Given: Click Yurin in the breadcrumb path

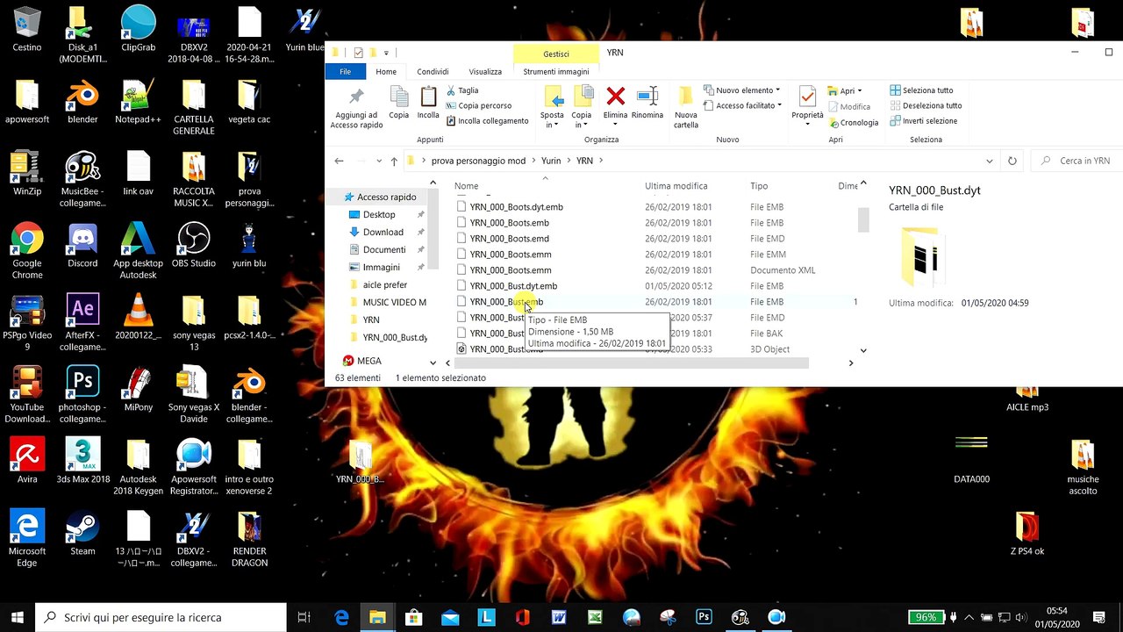Looking at the screenshot, I should click(551, 161).
